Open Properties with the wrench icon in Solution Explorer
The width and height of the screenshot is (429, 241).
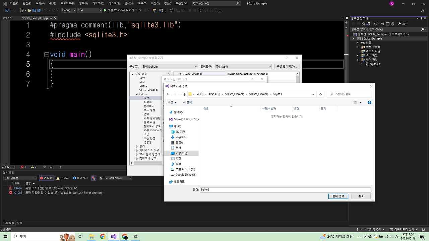(x=399, y=23)
